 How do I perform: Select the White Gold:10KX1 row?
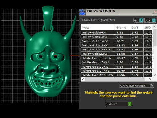117,62
